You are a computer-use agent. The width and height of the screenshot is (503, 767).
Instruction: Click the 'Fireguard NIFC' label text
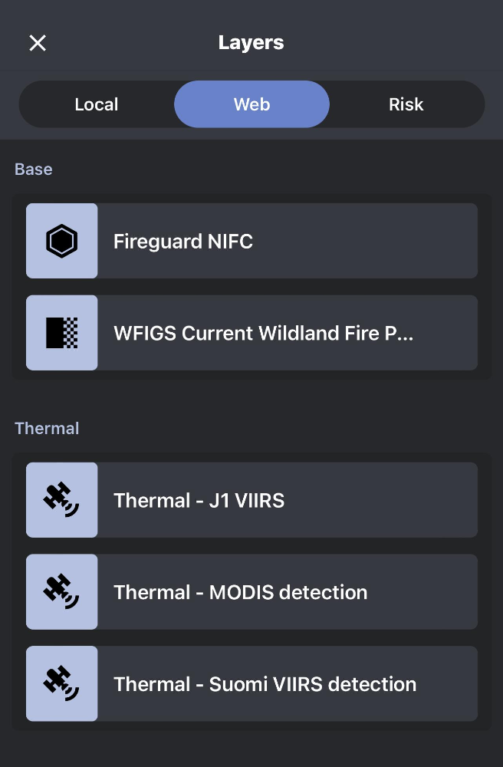click(183, 242)
